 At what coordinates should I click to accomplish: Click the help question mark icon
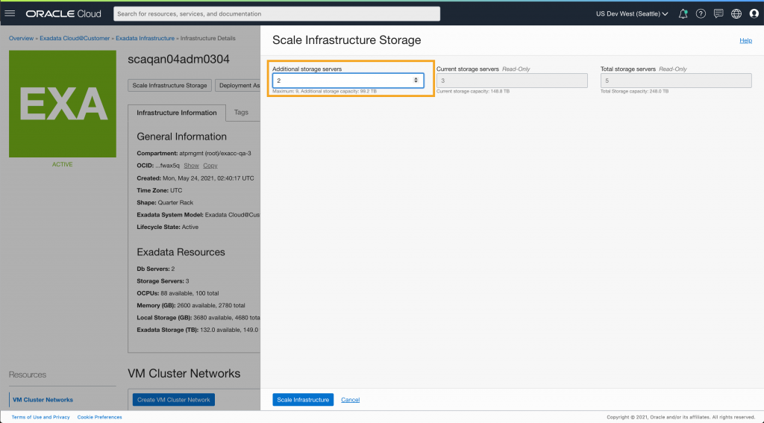coord(701,13)
